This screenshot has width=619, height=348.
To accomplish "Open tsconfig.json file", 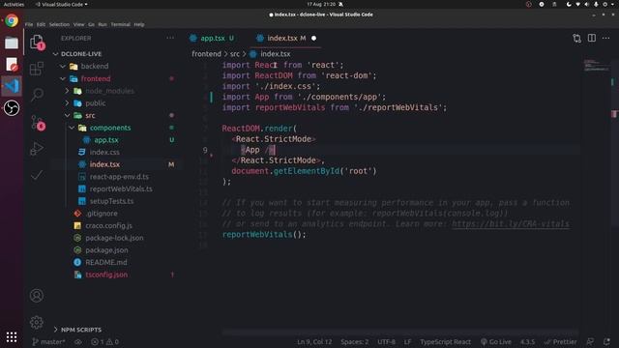I will coord(106,275).
